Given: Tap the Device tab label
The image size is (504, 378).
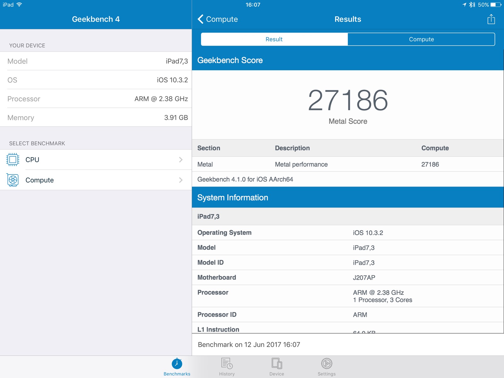Looking at the screenshot, I should [277, 374].
